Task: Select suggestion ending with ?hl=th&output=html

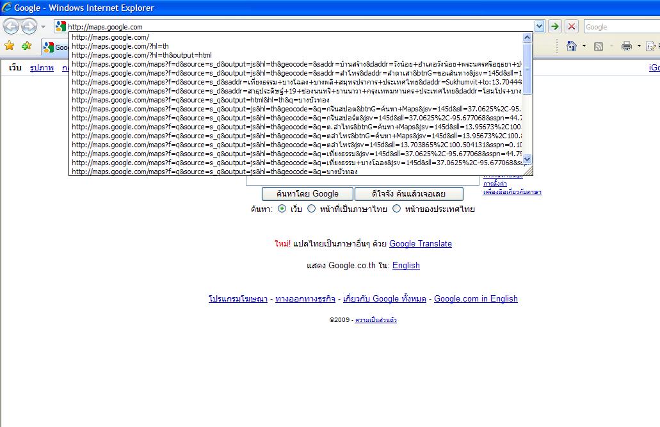Action: tap(295, 55)
